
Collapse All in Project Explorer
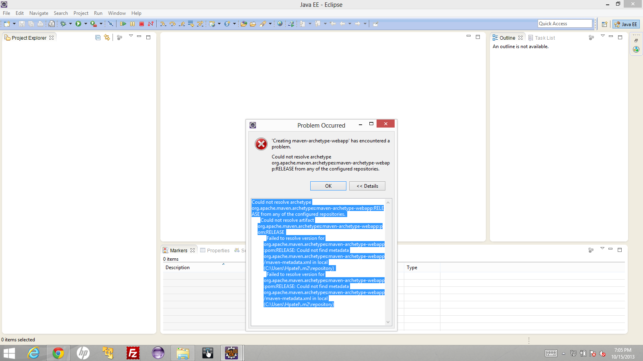(98, 37)
